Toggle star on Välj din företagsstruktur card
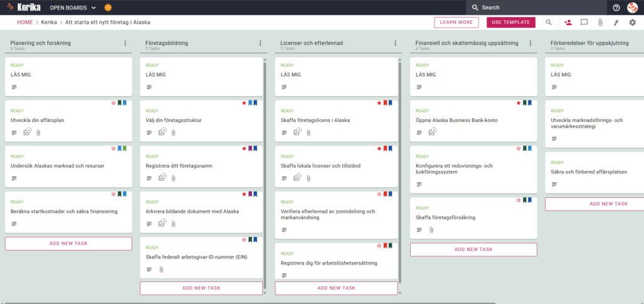Viewport: 644px width, 304px height. click(244, 103)
